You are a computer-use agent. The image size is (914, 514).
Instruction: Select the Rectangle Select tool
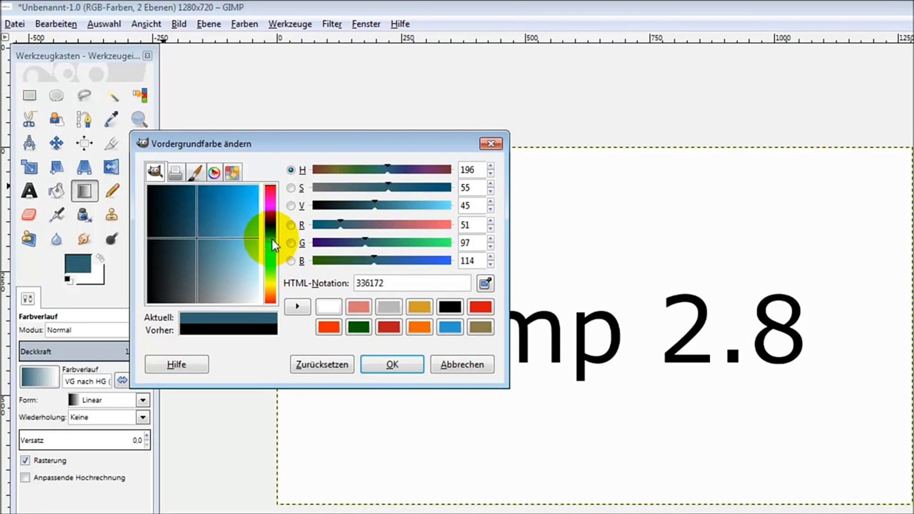click(x=30, y=96)
